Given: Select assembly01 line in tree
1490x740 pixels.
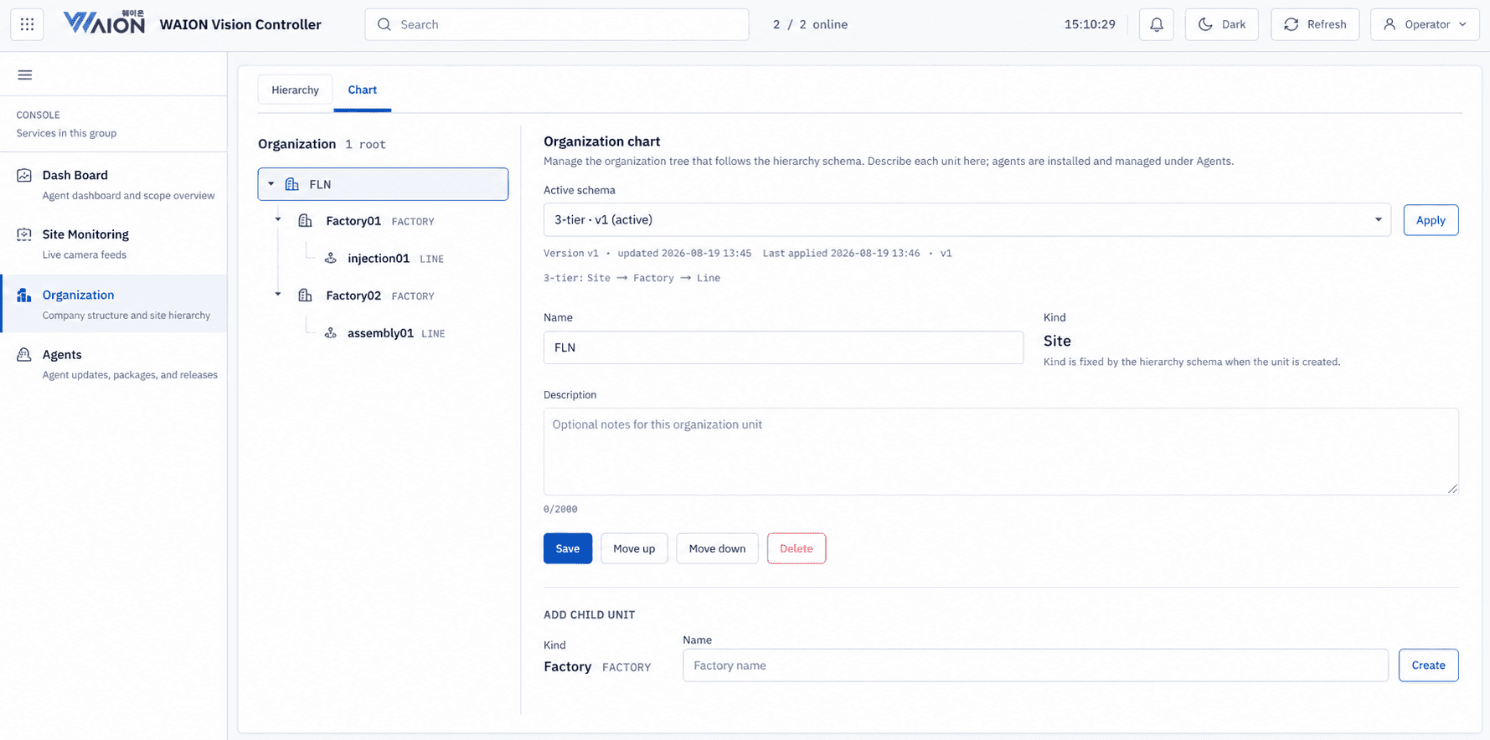Looking at the screenshot, I should coord(381,332).
